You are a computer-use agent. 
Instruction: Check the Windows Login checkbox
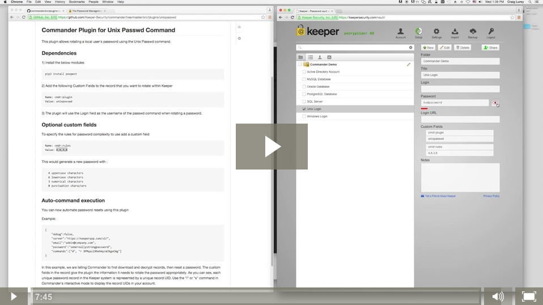(304, 116)
